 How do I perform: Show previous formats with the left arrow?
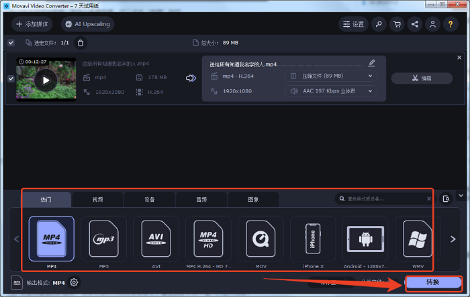[x=17, y=239]
